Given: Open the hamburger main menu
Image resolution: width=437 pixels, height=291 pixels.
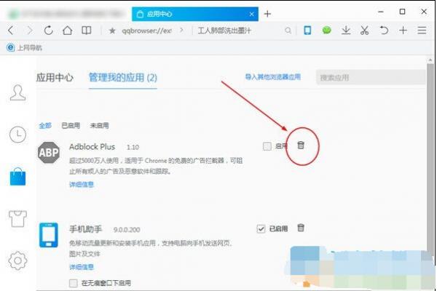Looking at the screenshot, I should [422, 30].
